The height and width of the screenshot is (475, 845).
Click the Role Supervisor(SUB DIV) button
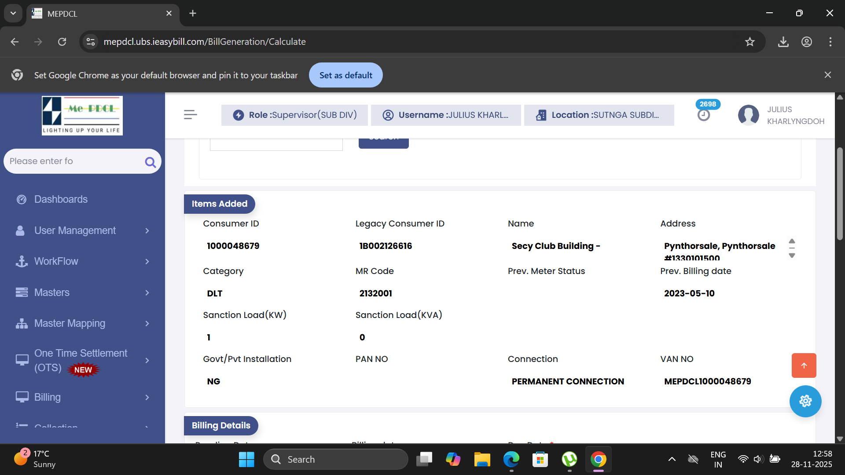coord(294,115)
